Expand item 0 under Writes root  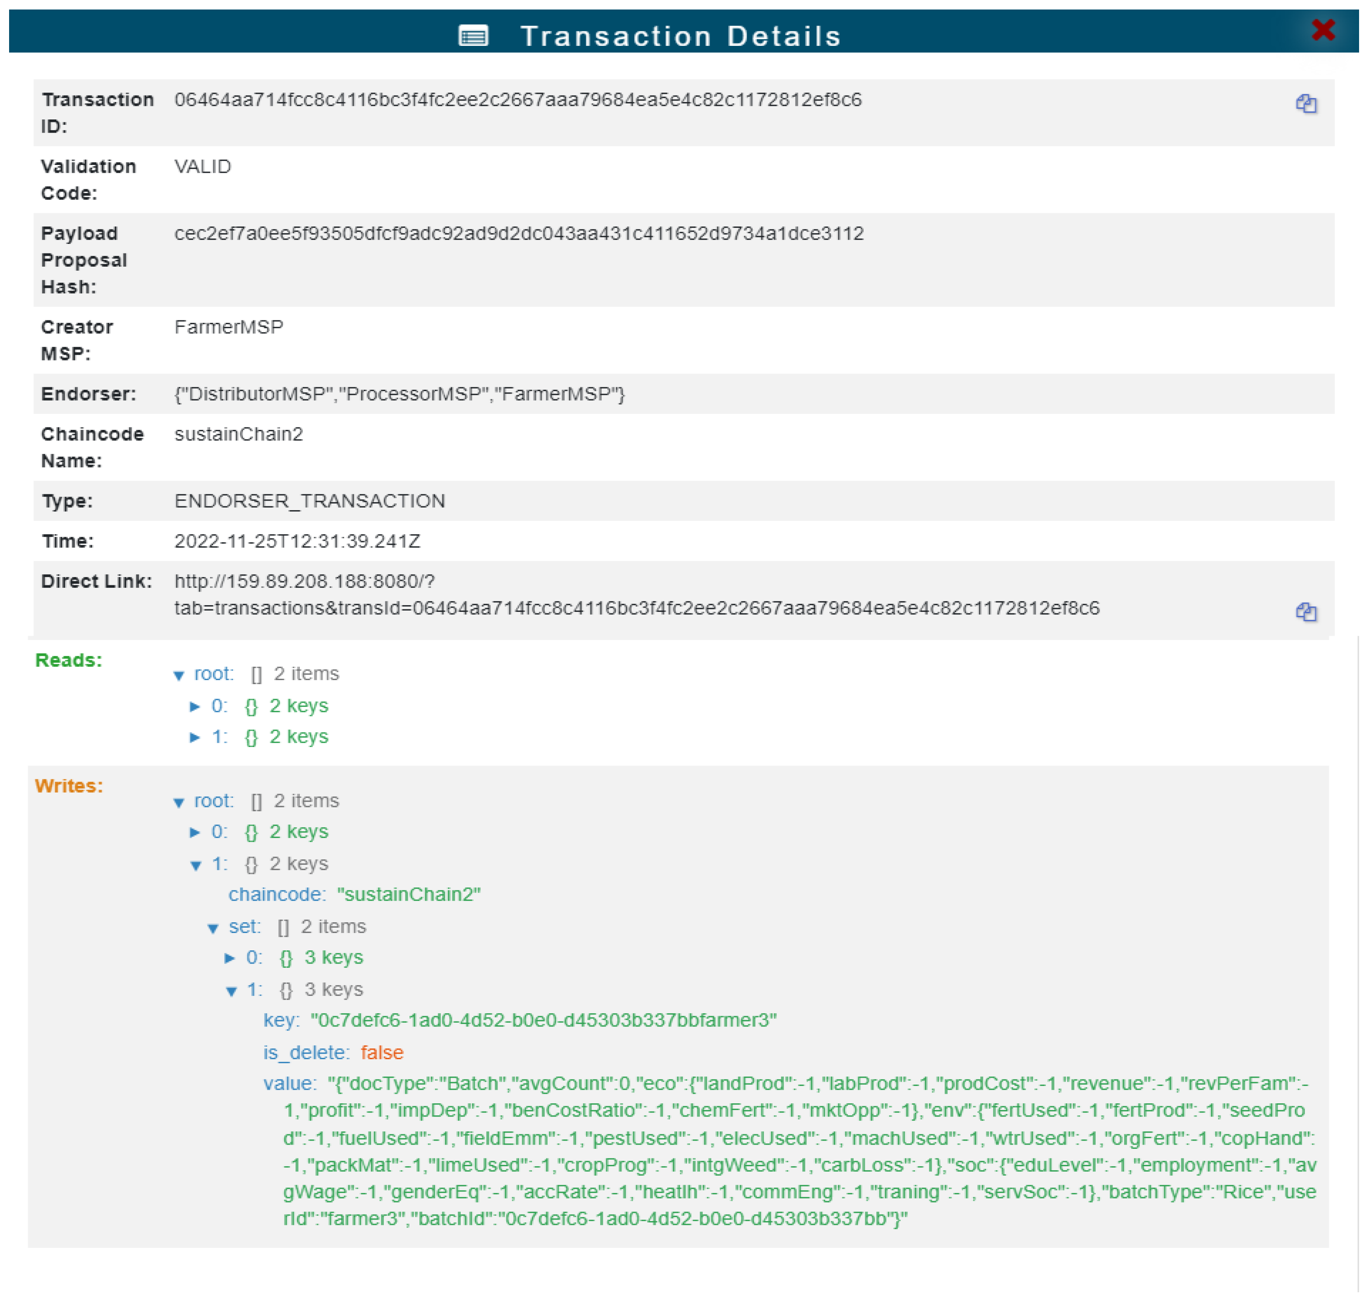[195, 832]
